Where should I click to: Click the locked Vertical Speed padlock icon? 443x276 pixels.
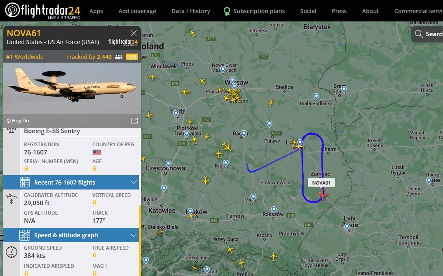(95, 202)
